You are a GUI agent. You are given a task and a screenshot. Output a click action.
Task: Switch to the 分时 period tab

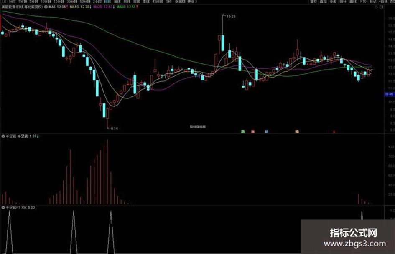click(x=12, y=2)
